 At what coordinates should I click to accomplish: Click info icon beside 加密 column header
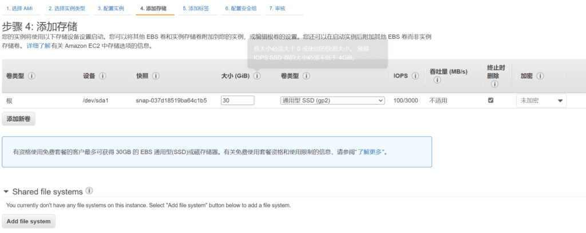pos(540,76)
